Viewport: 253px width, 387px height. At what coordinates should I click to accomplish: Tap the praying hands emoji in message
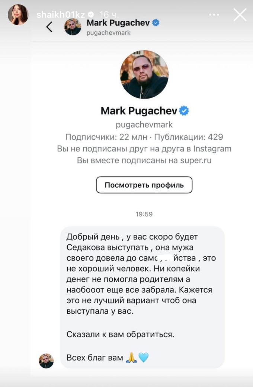[131, 357]
